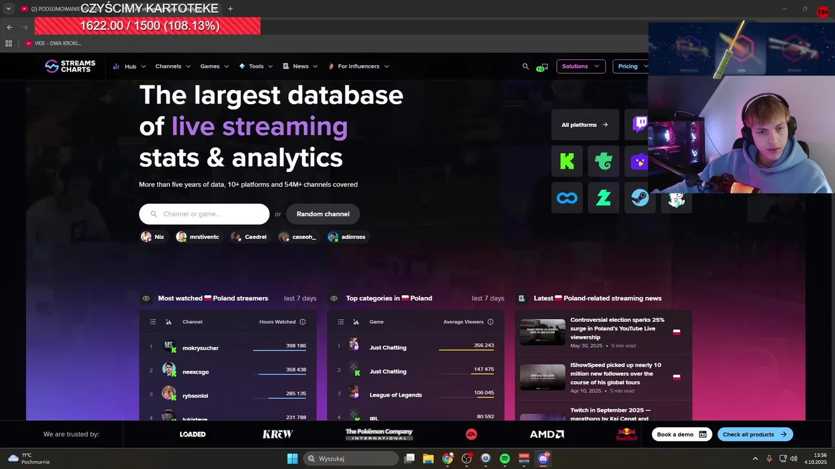Open the browser tab list dropdown arrow
This screenshot has width=835, height=469.
pos(8,9)
